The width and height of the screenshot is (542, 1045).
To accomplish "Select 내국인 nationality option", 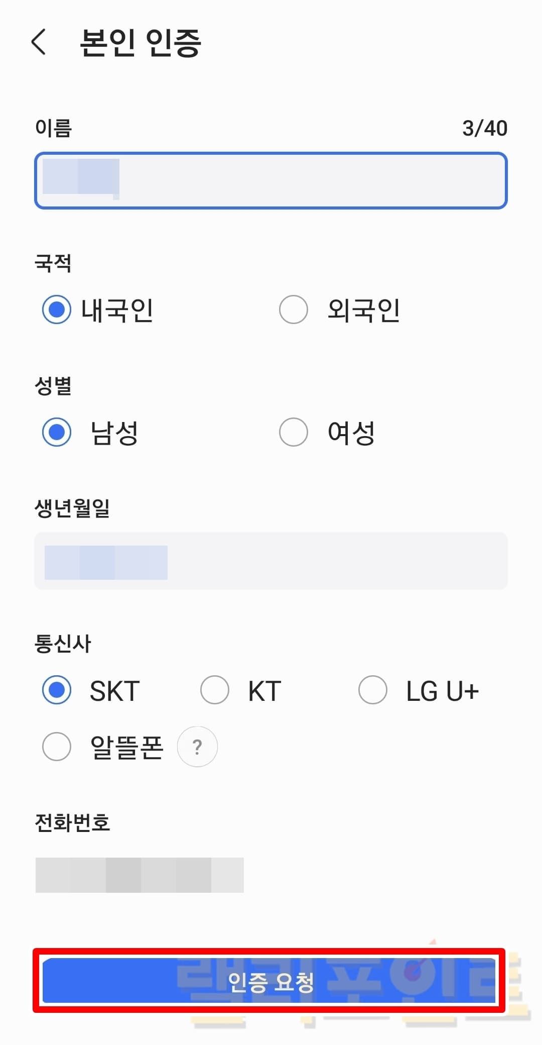I will tap(57, 309).
